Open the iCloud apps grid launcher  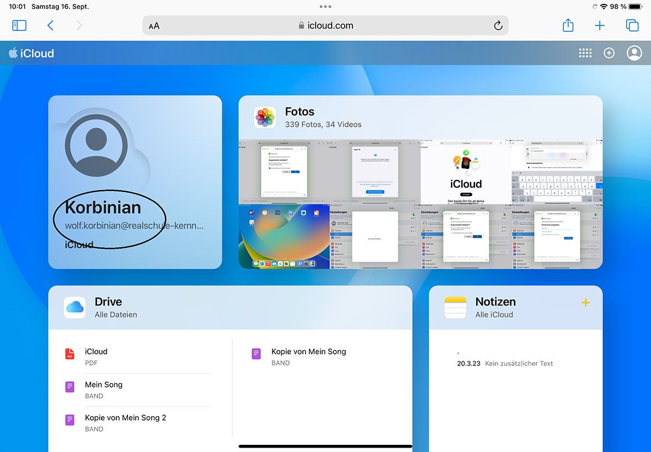click(x=585, y=53)
